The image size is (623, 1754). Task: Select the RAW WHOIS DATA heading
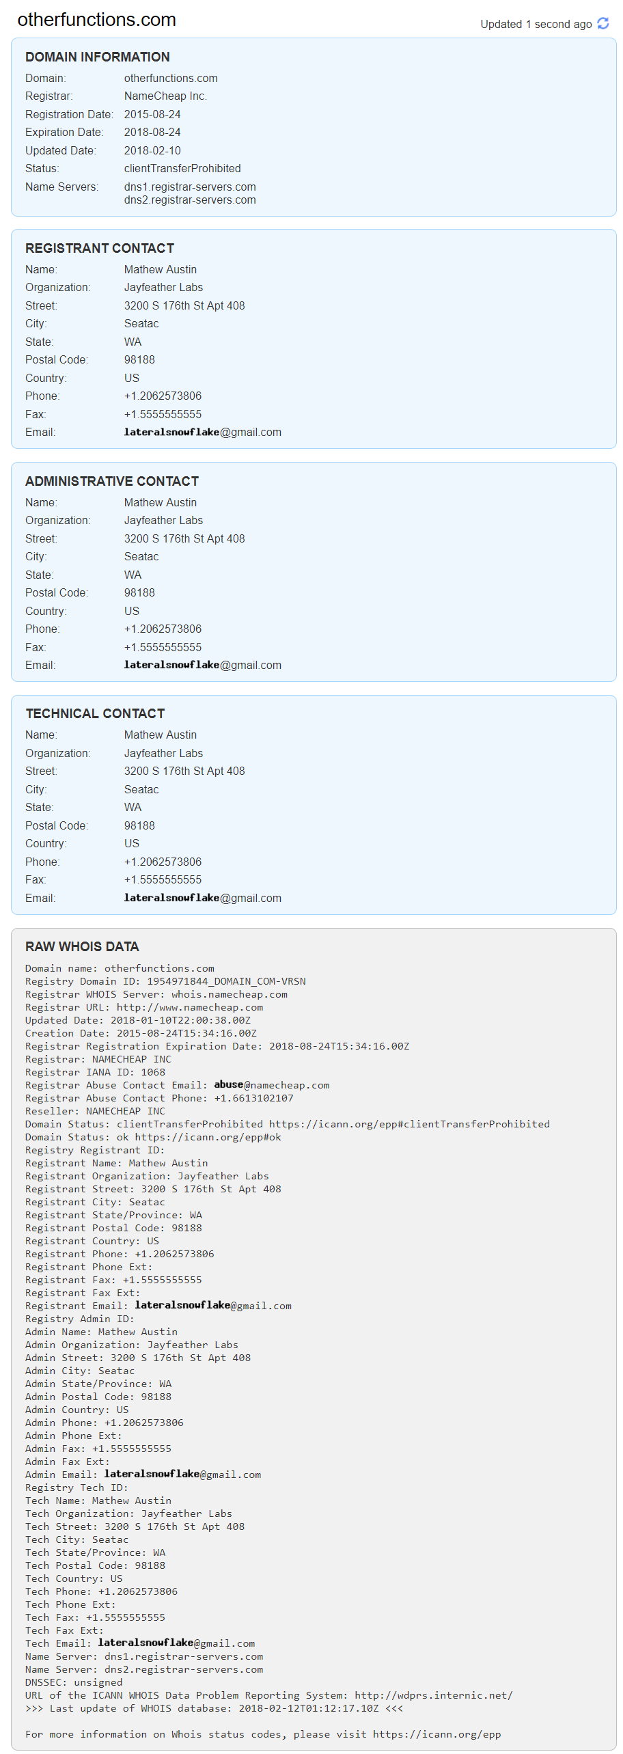82,946
